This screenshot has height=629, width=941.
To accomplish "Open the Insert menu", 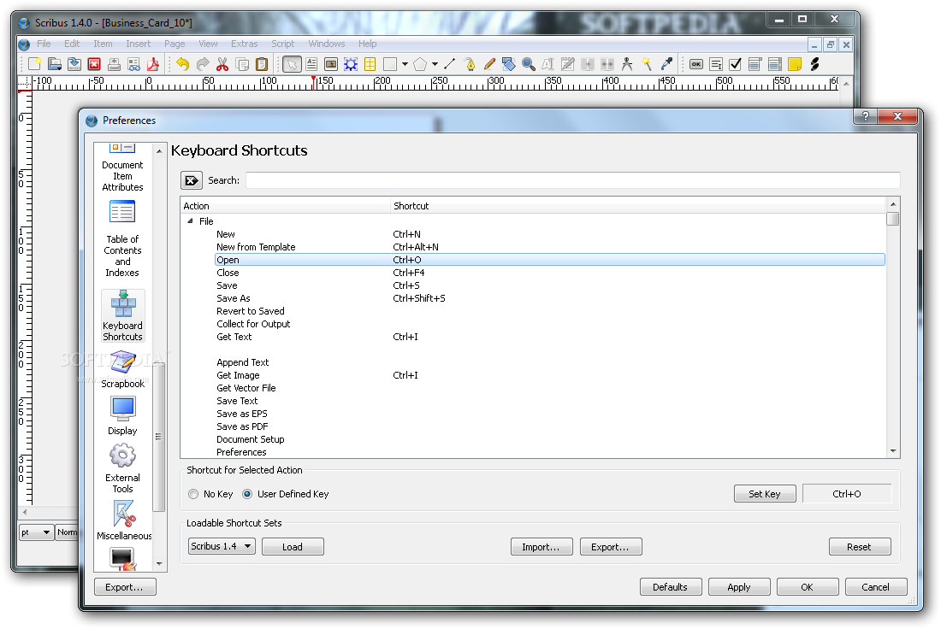I will 138,44.
